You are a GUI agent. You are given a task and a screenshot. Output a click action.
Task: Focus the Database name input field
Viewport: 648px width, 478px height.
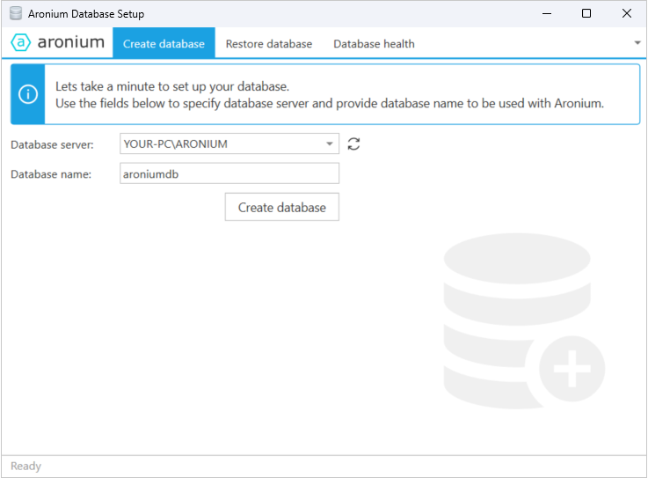click(229, 173)
